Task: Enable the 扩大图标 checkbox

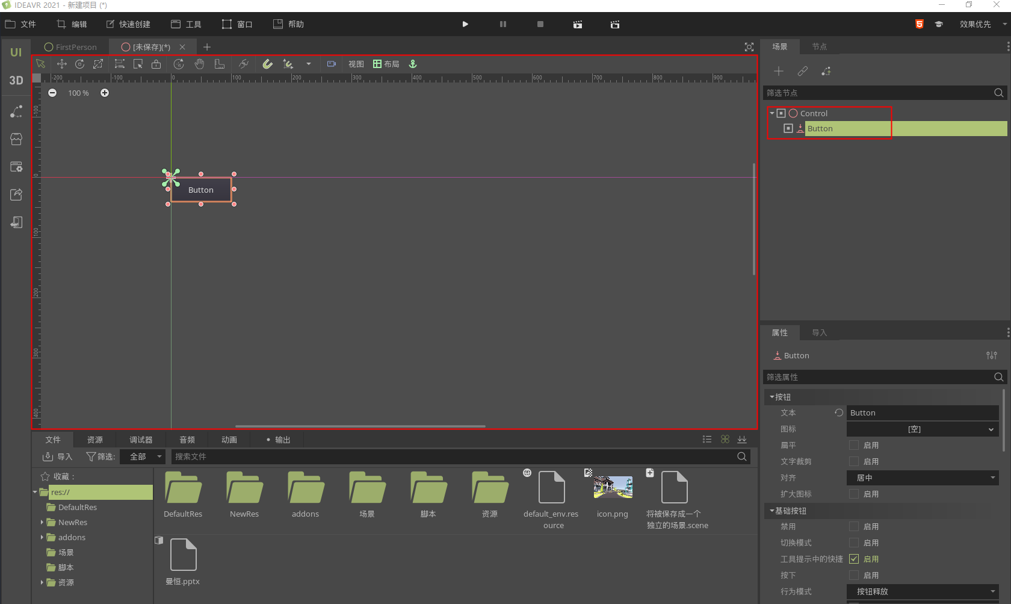Action: [x=854, y=494]
